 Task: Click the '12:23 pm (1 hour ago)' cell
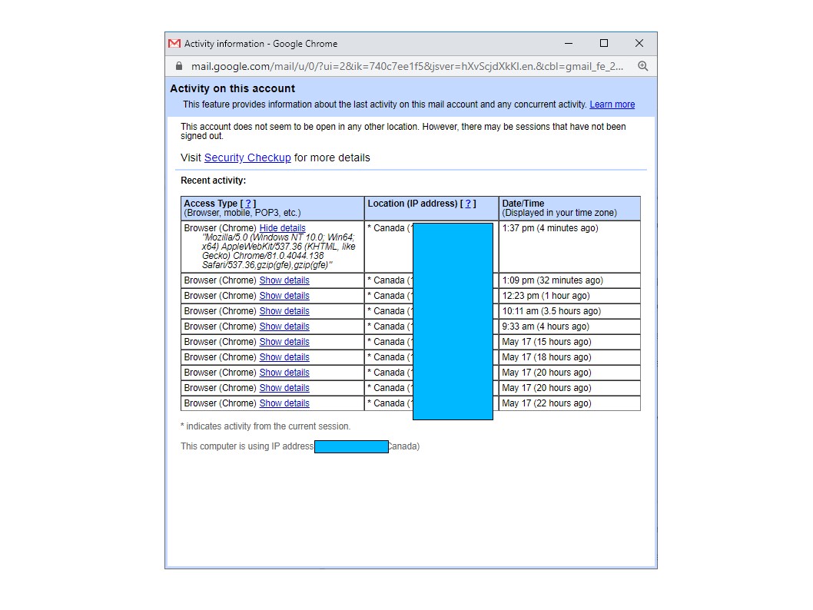click(x=569, y=296)
